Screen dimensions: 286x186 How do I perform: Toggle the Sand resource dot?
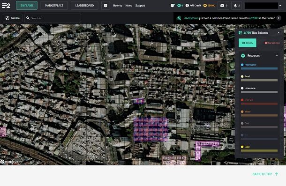click(242, 76)
